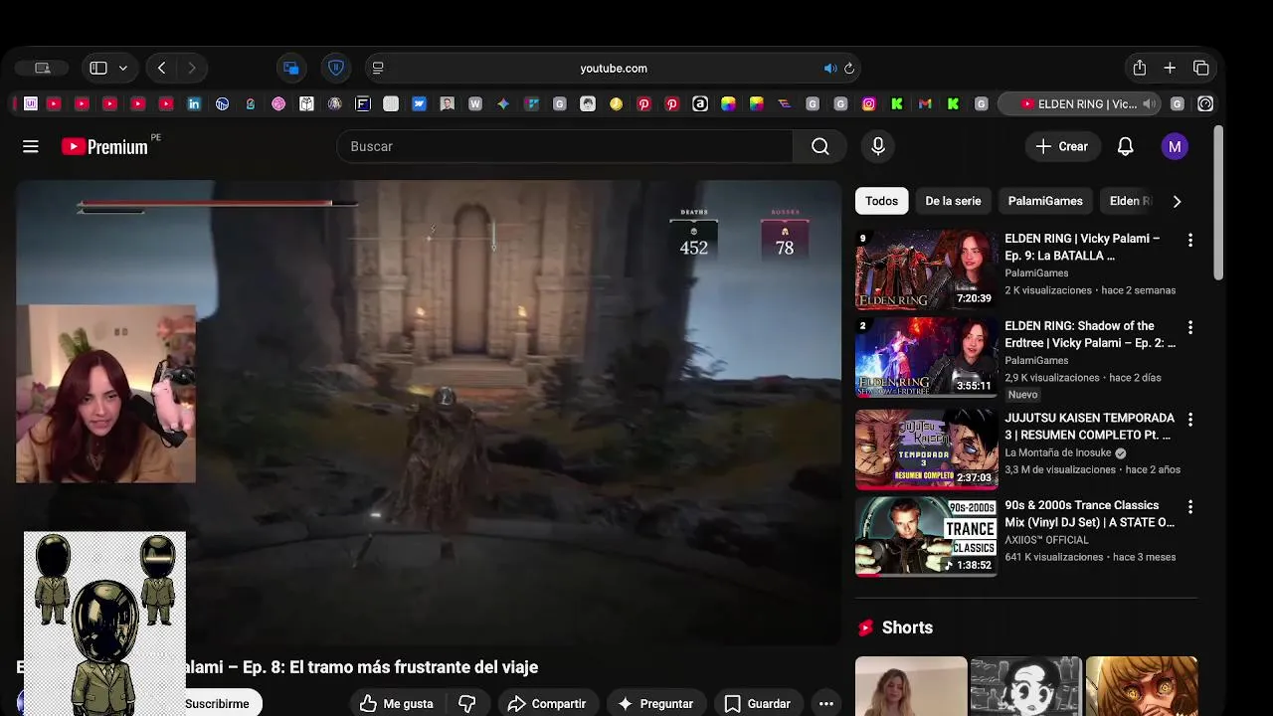The image size is (1273, 716).
Task: Select the Todos filter chip
Action: pyautogui.click(x=881, y=201)
